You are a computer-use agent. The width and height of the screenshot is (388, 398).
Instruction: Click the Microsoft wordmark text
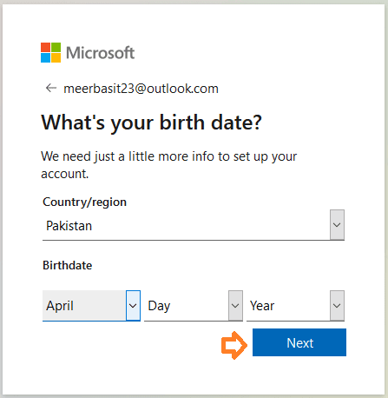[x=100, y=53]
